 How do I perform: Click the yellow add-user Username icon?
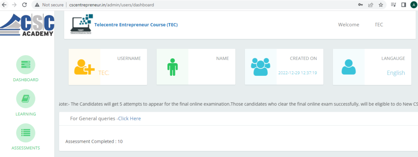tap(84, 67)
